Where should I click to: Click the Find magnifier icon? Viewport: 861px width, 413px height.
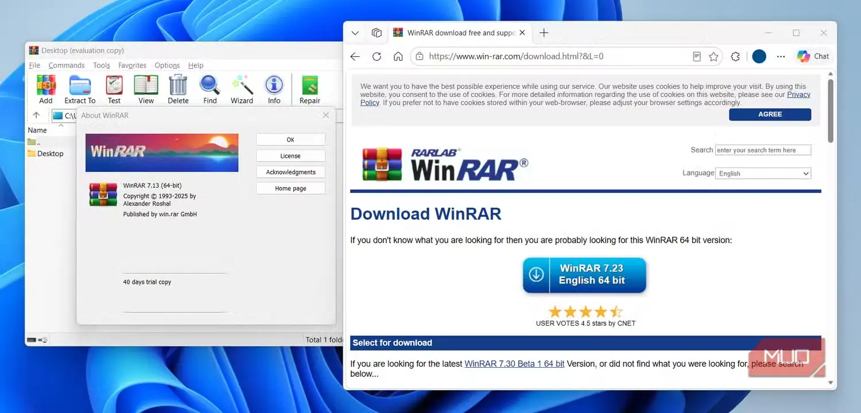[x=210, y=89]
